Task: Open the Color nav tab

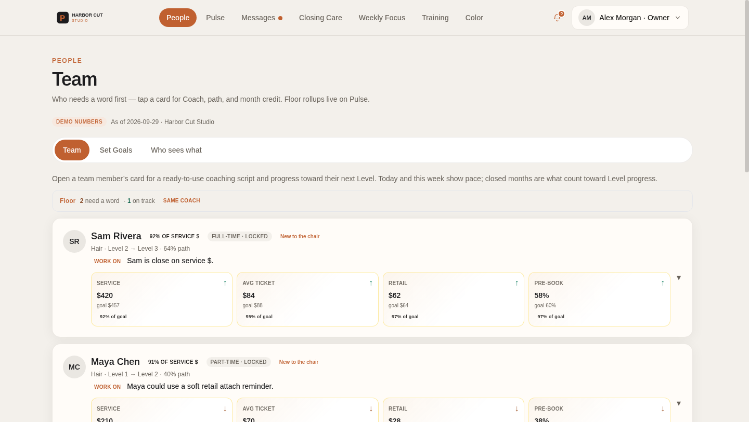Action: (474, 18)
